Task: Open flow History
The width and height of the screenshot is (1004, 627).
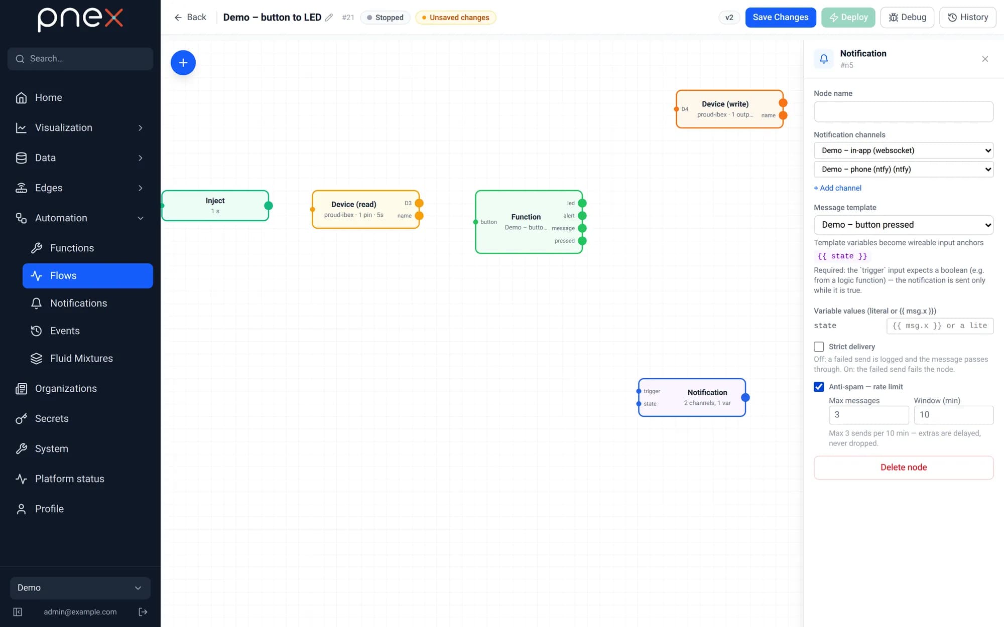Action: (x=968, y=18)
